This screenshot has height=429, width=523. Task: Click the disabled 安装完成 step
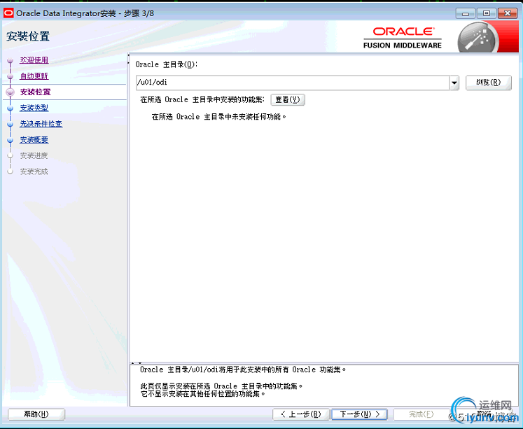coord(34,171)
